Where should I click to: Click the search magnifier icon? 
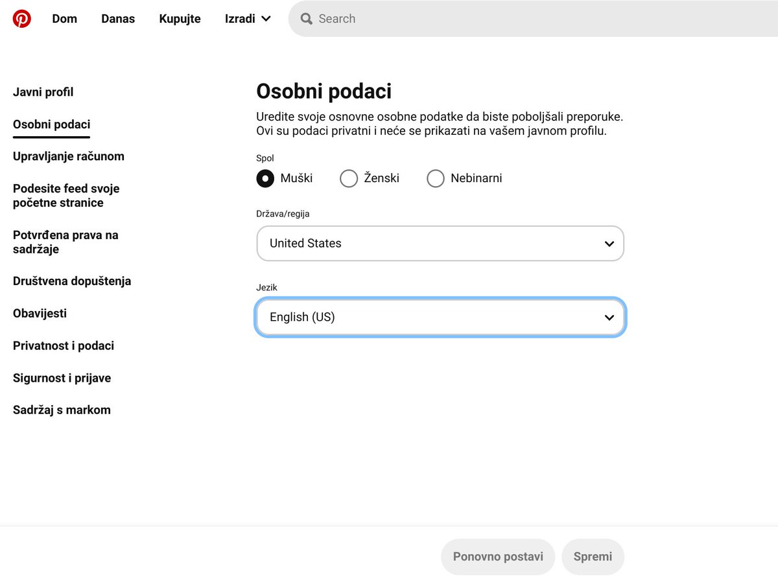coord(307,19)
